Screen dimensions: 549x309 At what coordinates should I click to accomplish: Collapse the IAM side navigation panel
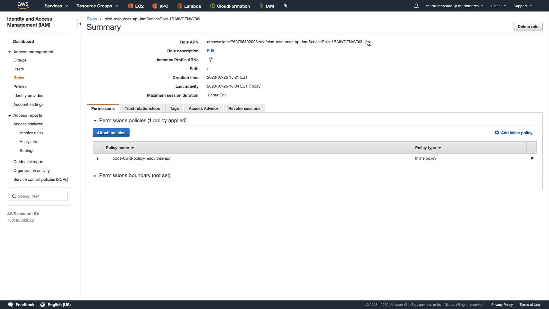tap(80, 24)
